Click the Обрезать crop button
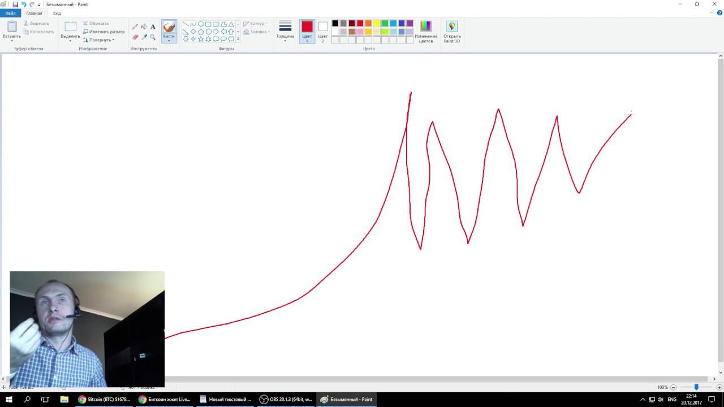The height and width of the screenshot is (407, 724). point(96,24)
